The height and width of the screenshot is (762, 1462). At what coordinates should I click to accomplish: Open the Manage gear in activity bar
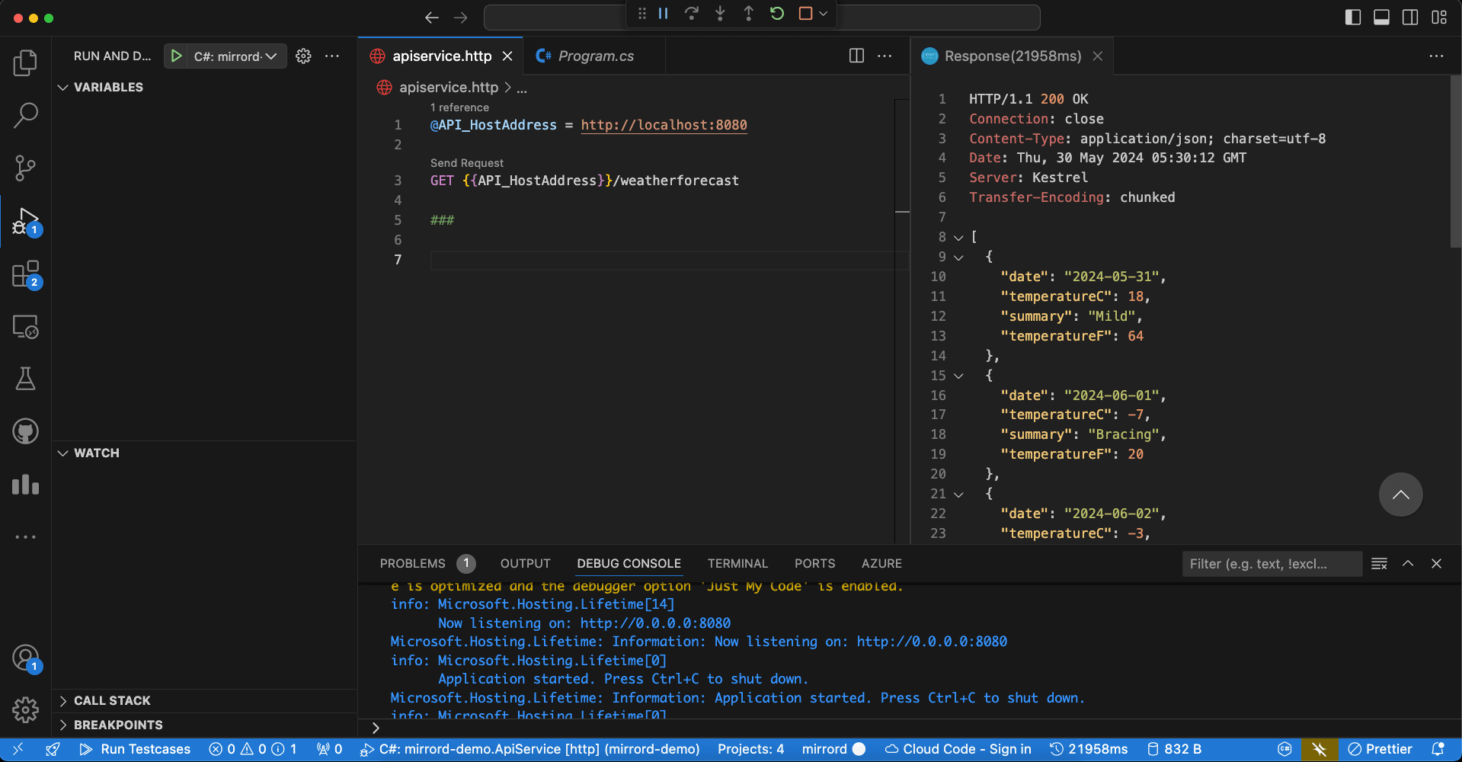point(25,710)
